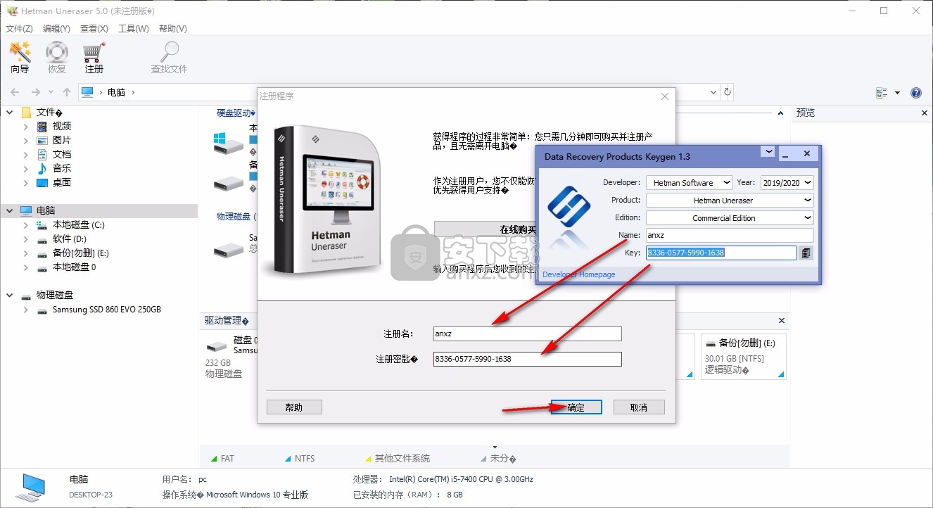Open 注册 registration from the toolbar

click(x=94, y=57)
